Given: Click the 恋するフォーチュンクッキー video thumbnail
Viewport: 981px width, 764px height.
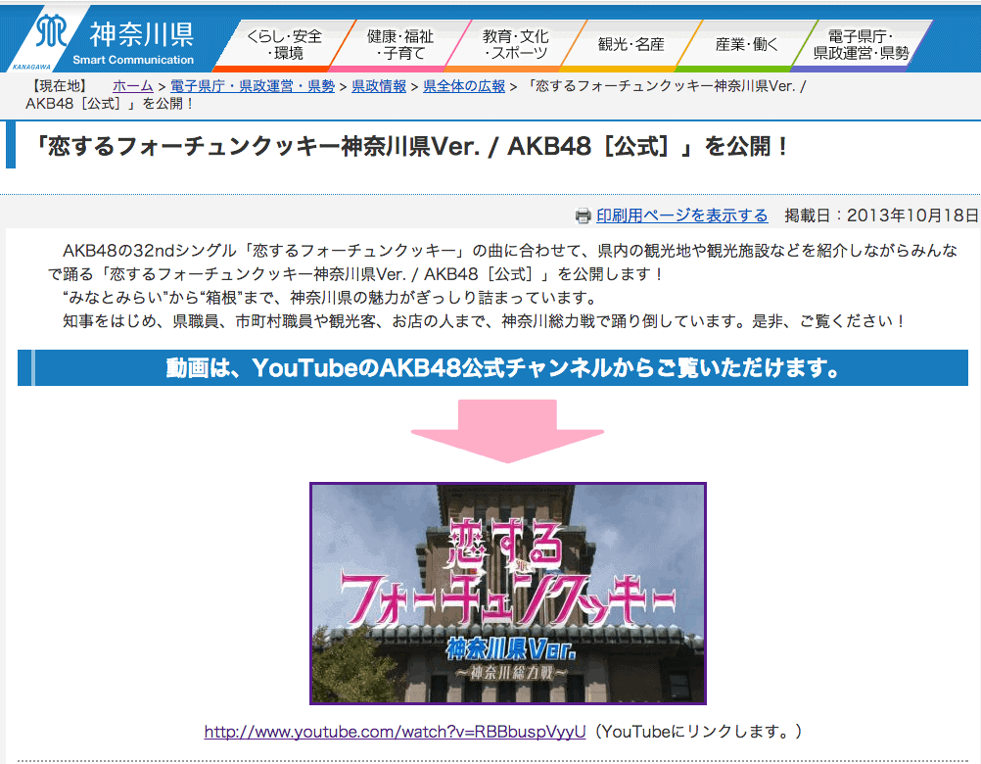Looking at the screenshot, I should 508,594.
